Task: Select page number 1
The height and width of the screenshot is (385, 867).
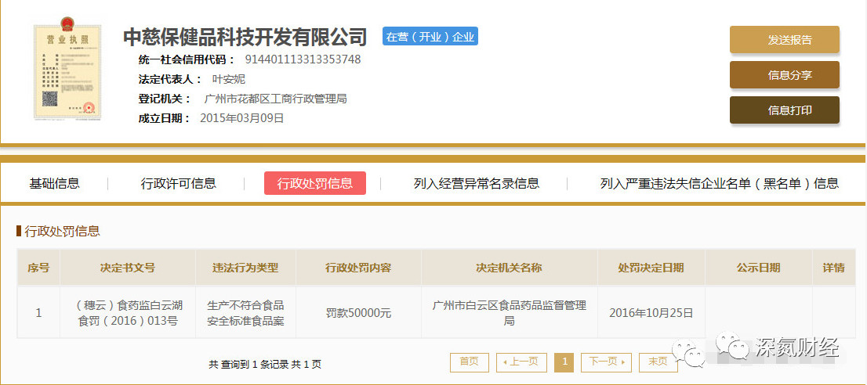Action: [x=564, y=362]
